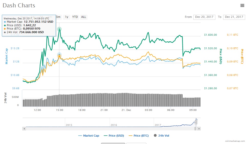The image size is (249, 144).
Task: Select the 1y zoom range
Action: point(67,17)
